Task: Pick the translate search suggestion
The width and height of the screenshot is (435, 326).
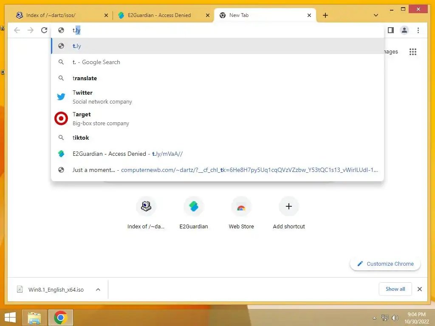Action: [218, 78]
